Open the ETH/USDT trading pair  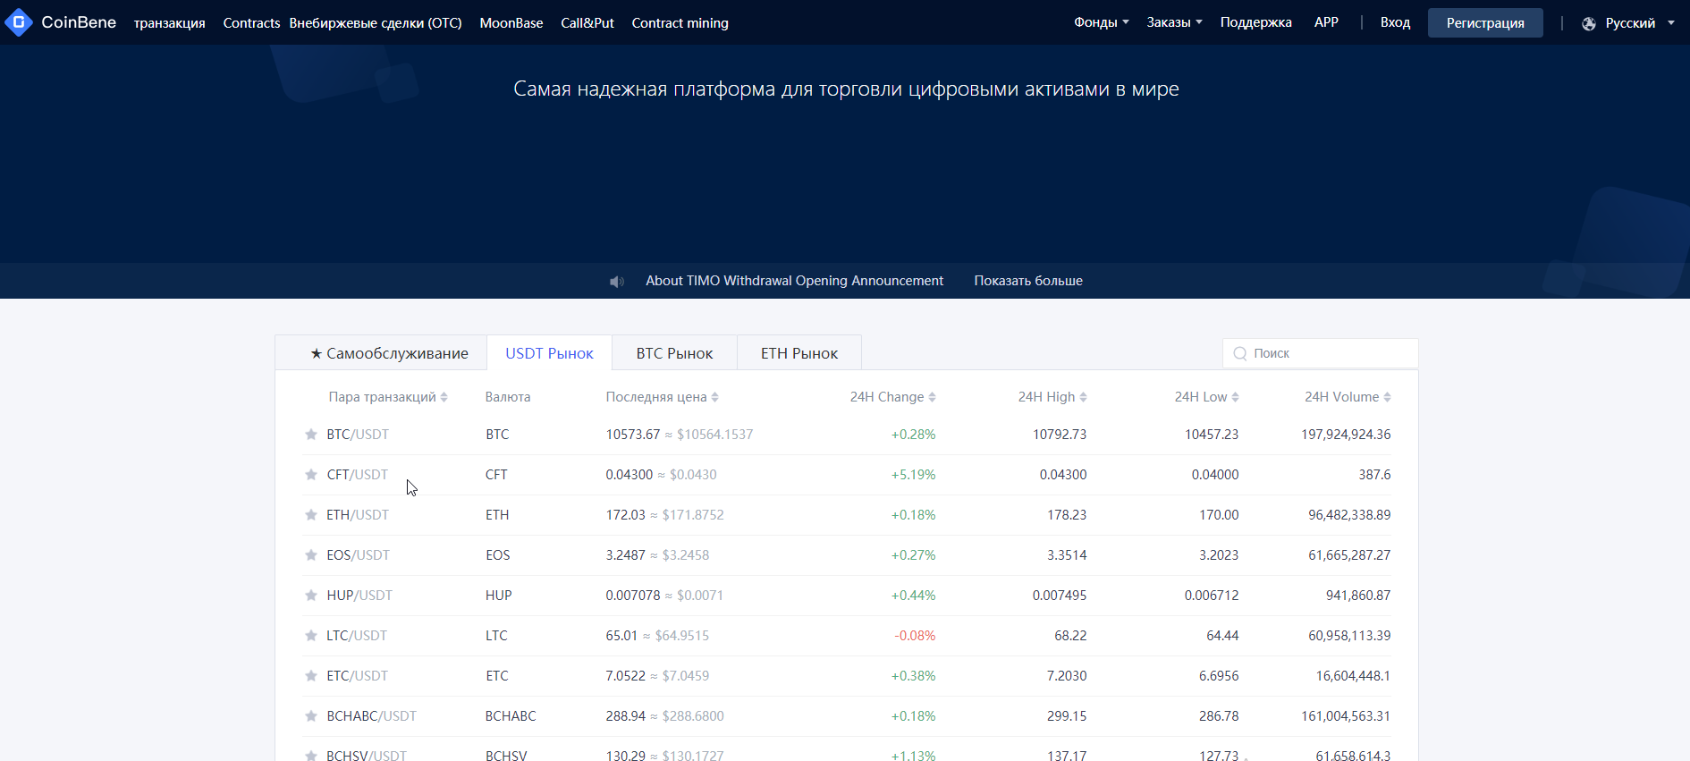click(358, 515)
